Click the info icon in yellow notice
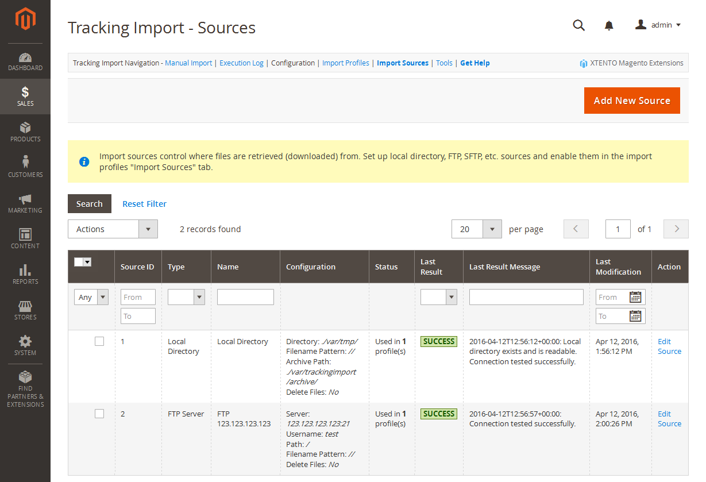The image size is (706, 482). (x=84, y=161)
